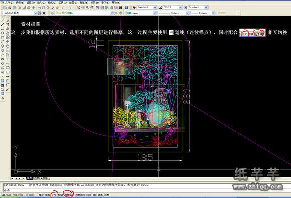Open the 帮助 (Help) menu

(116, 2)
